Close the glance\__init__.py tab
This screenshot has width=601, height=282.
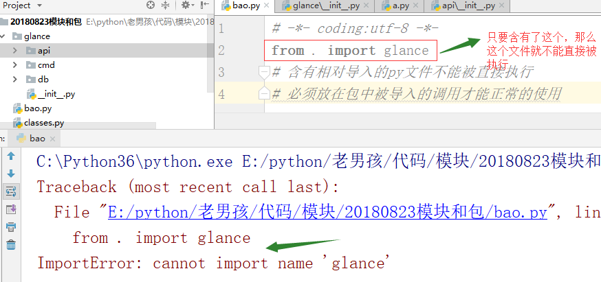coord(366,5)
